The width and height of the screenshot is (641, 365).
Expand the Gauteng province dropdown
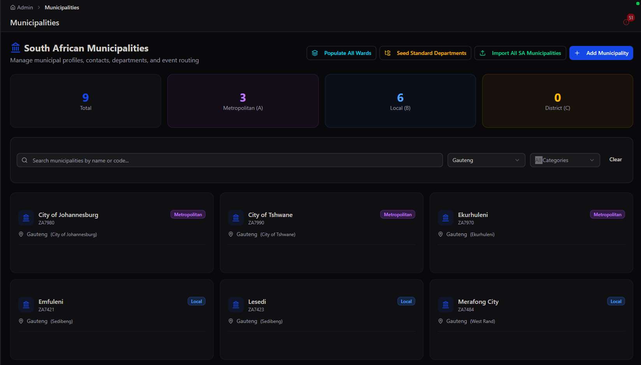pos(486,160)
